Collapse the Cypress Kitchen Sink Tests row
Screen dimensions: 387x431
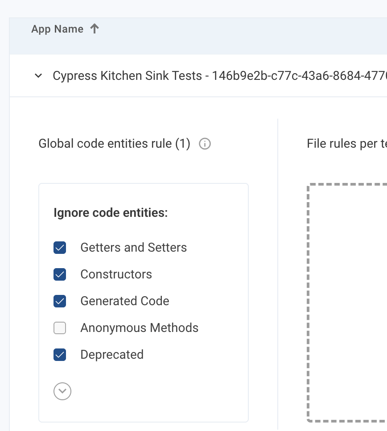coord(39,76)
